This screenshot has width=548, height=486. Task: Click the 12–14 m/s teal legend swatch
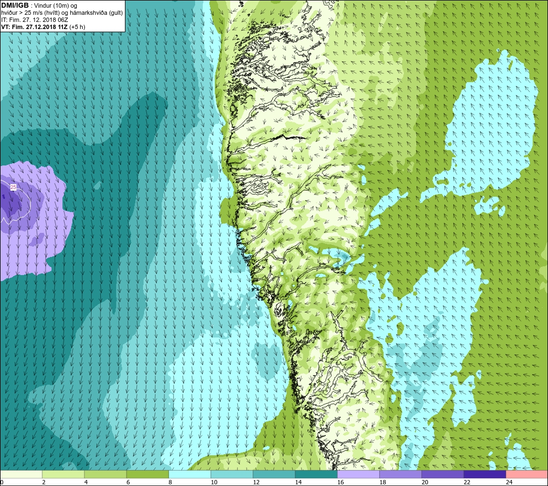[x=274, y=474]
